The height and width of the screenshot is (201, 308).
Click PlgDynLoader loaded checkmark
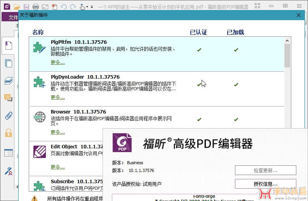(236, 85)
